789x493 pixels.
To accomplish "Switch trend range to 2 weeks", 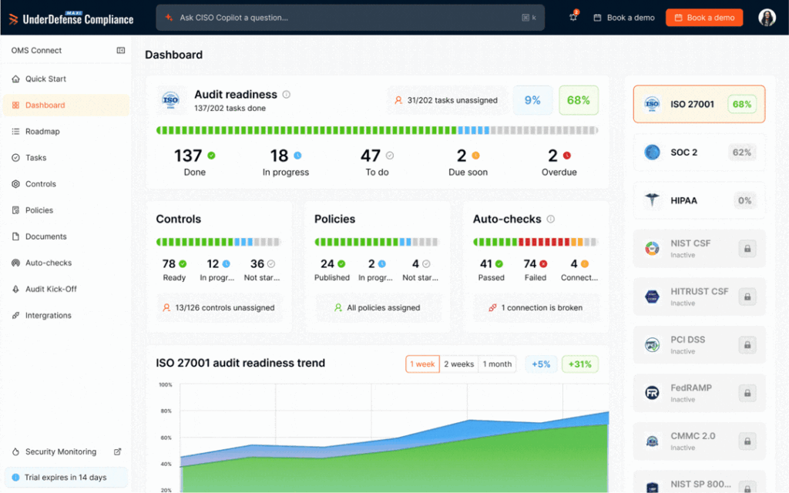I will pyautogui.click(x=459, y=364).
